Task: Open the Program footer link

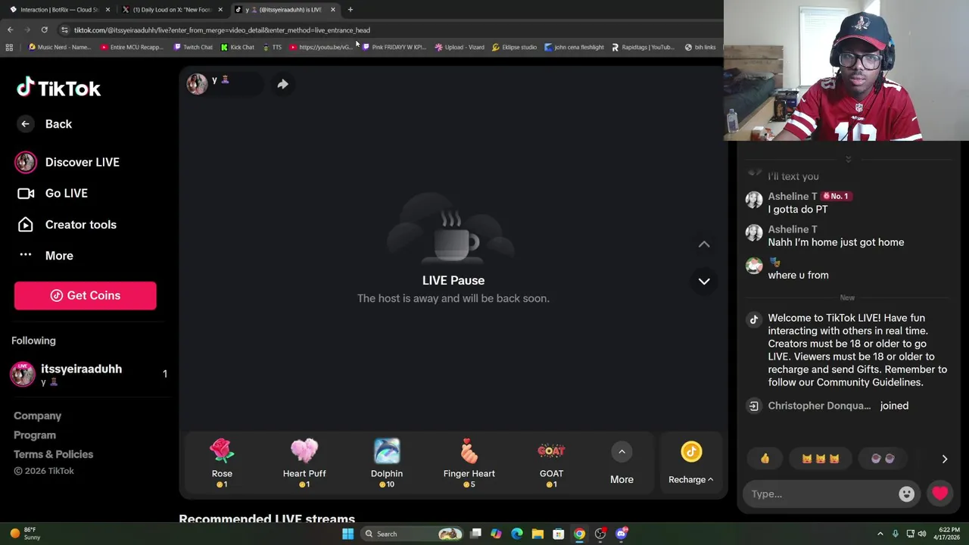Action: [x=34, y=435]
